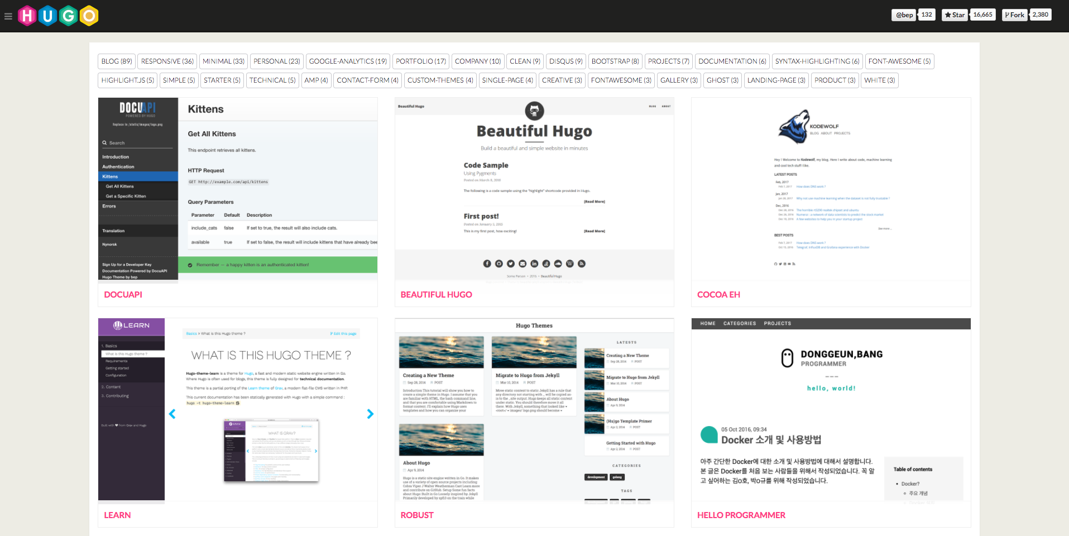Open the LEARN theme title link
Image resolution: width=1069 pixels, height=536 pixels.
click(117, 515)
